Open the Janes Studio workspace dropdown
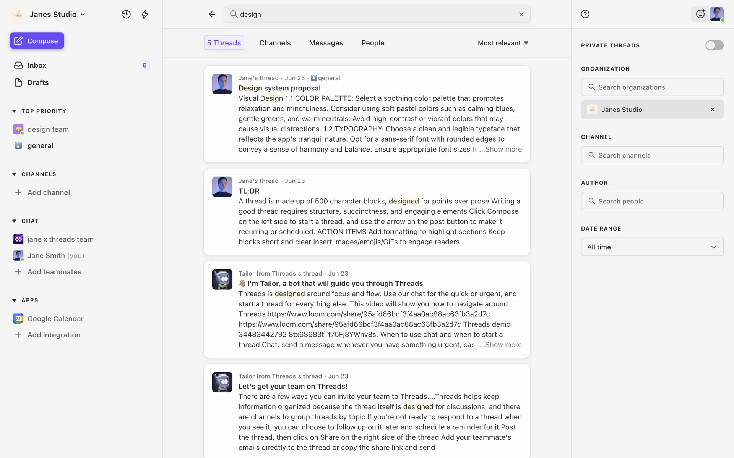This screenshot has width=734, height=458. (57, 15)
